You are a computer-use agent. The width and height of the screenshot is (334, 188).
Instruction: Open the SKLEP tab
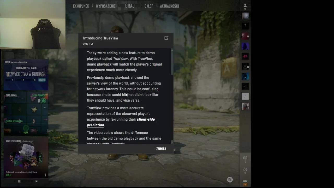tap(149, 6)
